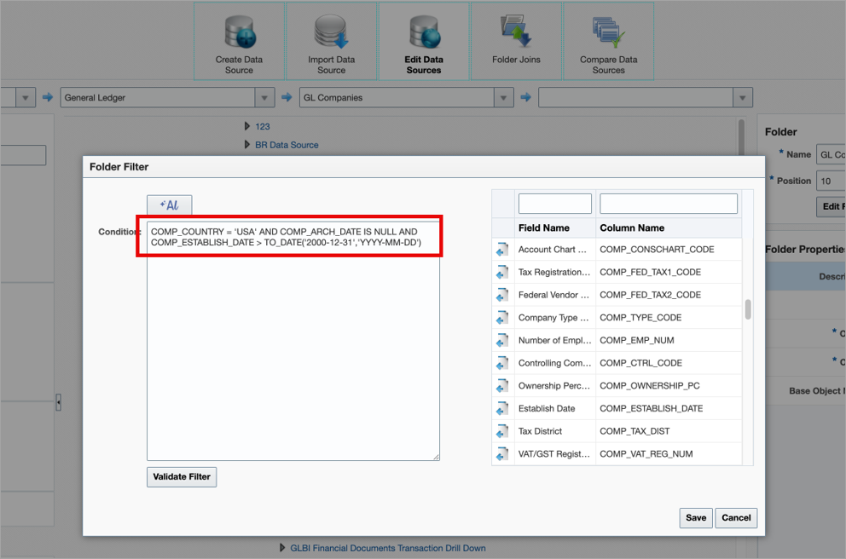Click Validate Filter

pyautogui.click(x=181, y=476)
